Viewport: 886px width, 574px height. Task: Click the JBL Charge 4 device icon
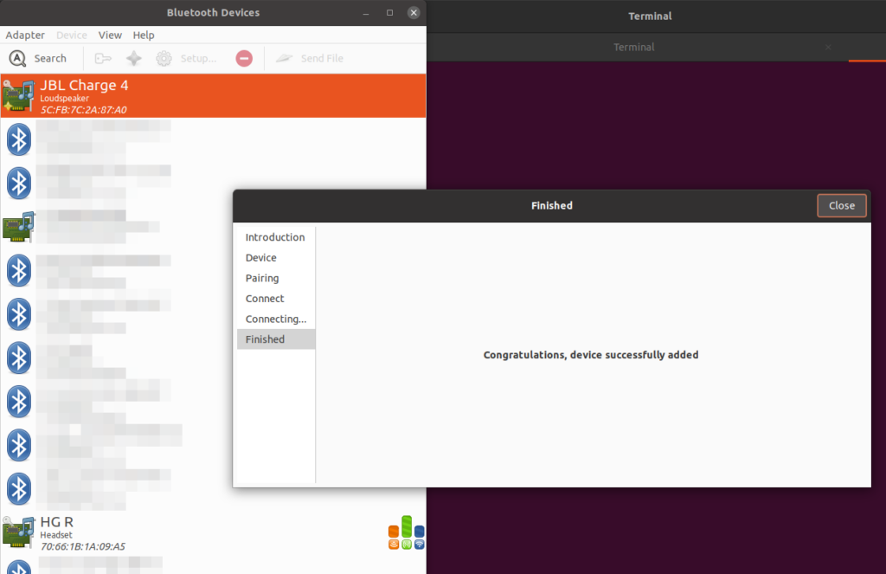[x=19, y=95]
